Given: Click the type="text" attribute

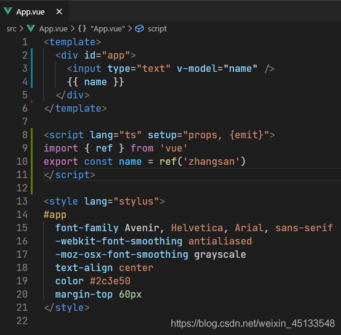Looking at the screenshot, I should [x=139, y=69].
